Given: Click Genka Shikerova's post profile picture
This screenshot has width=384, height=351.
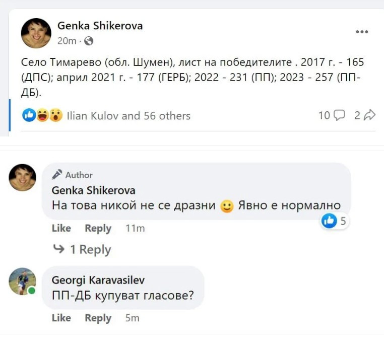Looking at the screenshot, I should [x=36, y=33].
